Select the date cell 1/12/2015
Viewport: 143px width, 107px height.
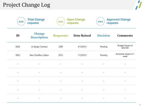(82, 55)
